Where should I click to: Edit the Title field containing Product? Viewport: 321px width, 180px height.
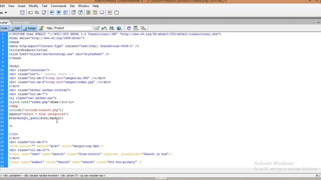click(73, 28)
